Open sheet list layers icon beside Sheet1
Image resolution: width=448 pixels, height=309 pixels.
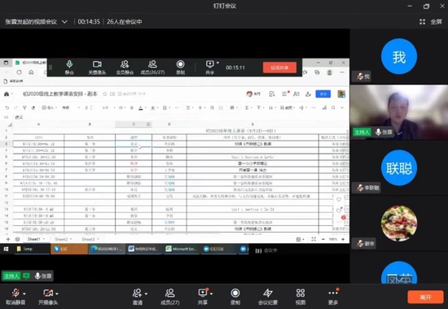tap(17, 239)
